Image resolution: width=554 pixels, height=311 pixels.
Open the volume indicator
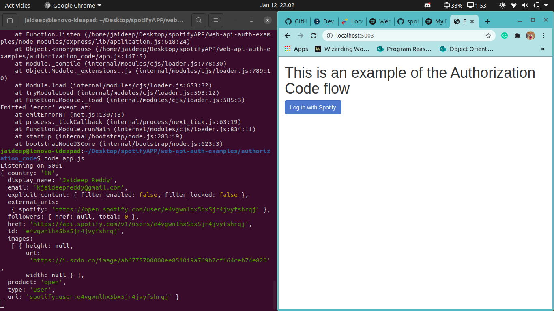[x=525, y=6]
